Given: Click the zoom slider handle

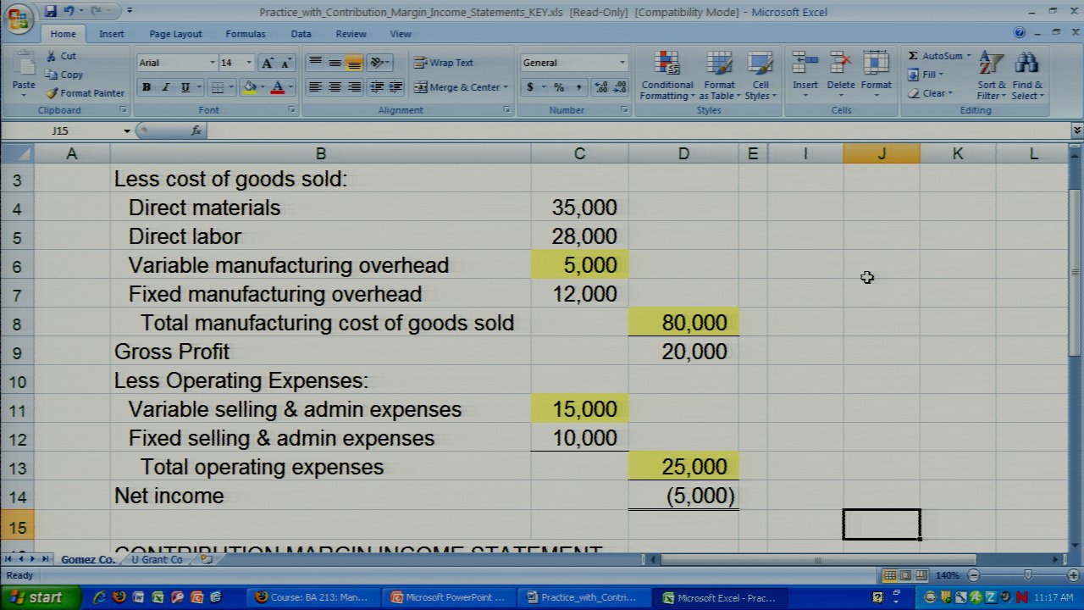Looking at the screenshot, I should pyautogui.click(x=1027, y=576).
